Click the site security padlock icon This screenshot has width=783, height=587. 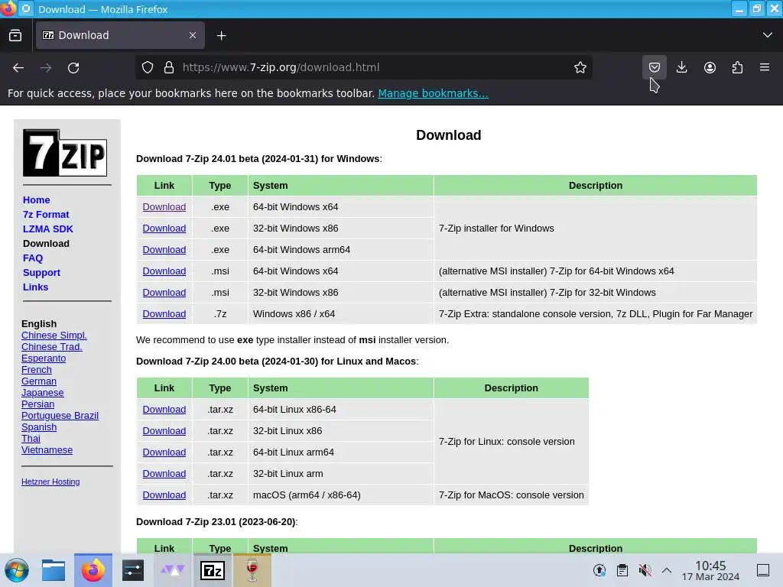(x=169, y=67)
